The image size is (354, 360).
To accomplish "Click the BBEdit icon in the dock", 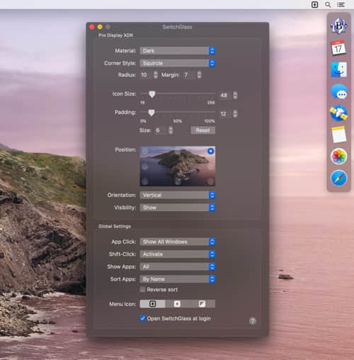I will (x=338, y=26).
